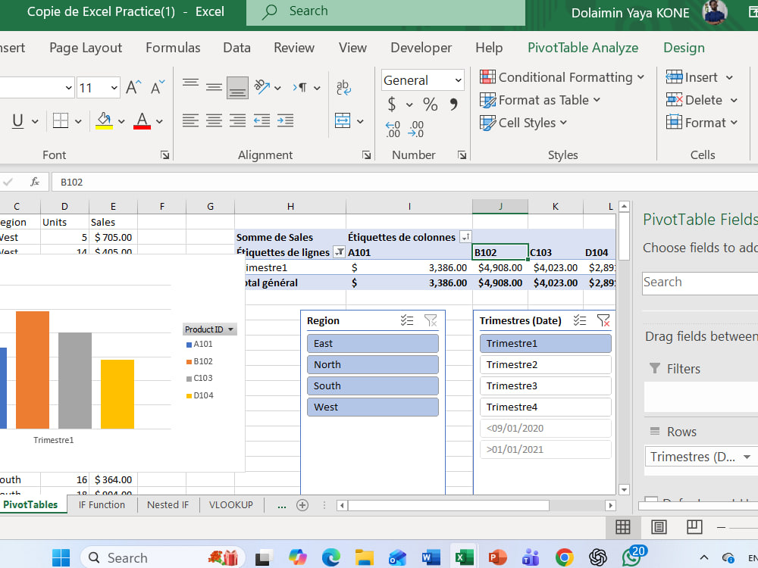This screenshot has width=758, height=568.
Task: Open Product ID chart filter dropdown
Action: tap(230, 329)
